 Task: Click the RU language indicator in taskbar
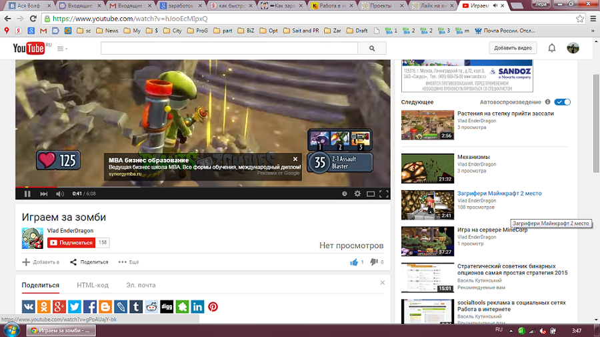pos(499,330)
